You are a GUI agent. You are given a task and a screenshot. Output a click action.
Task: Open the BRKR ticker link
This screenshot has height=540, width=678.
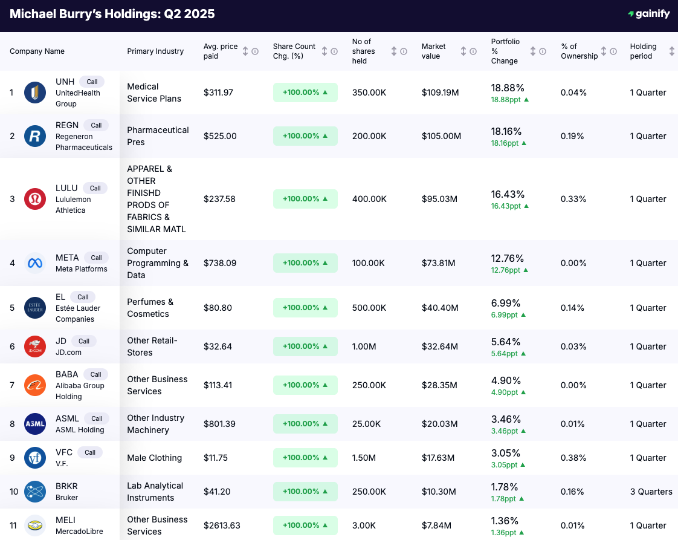(66, 486)
